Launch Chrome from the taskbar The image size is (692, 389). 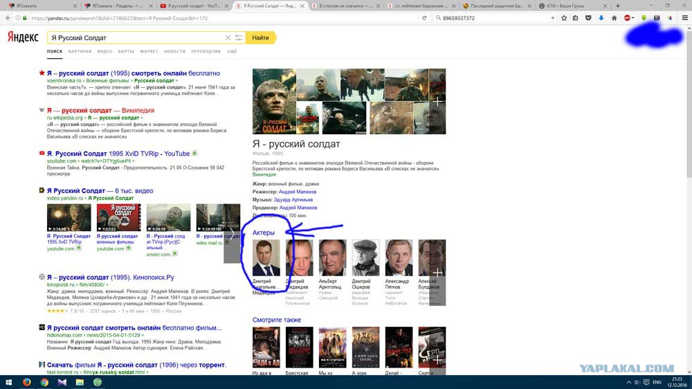click(44, 382)
